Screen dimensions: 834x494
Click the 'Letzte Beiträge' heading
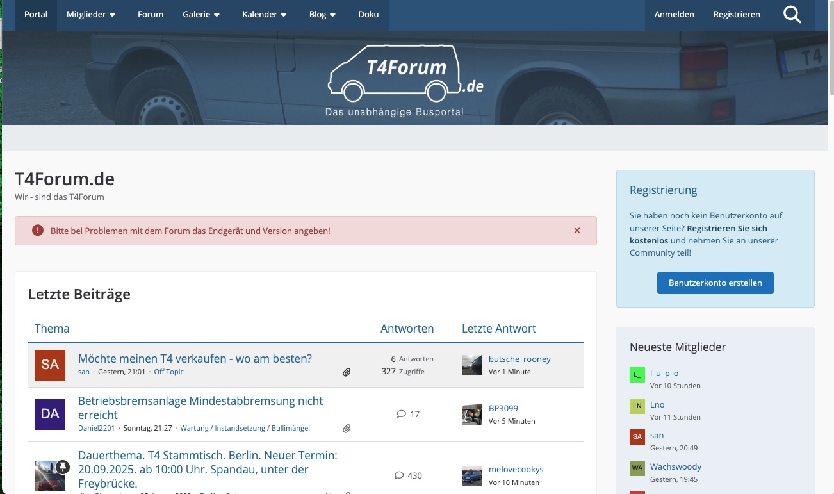[79, 294]
